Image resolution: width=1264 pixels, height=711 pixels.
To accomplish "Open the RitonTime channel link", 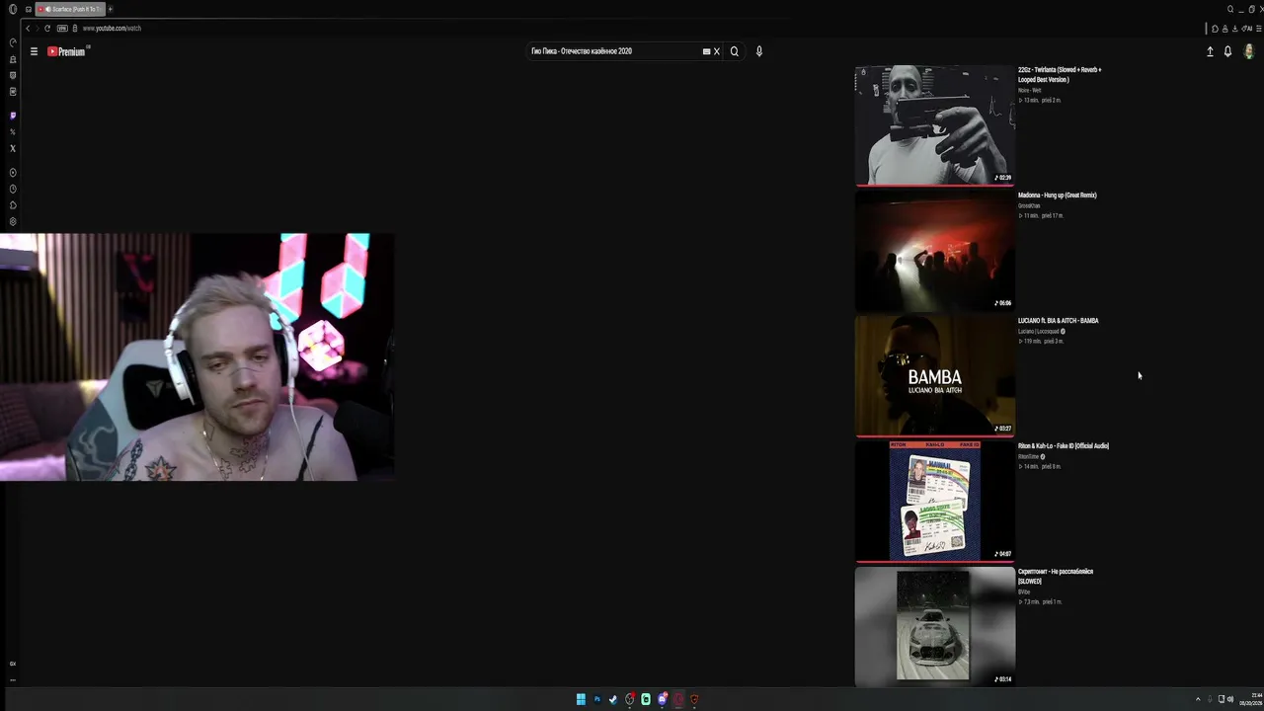I will click(x=1029, y=457).
